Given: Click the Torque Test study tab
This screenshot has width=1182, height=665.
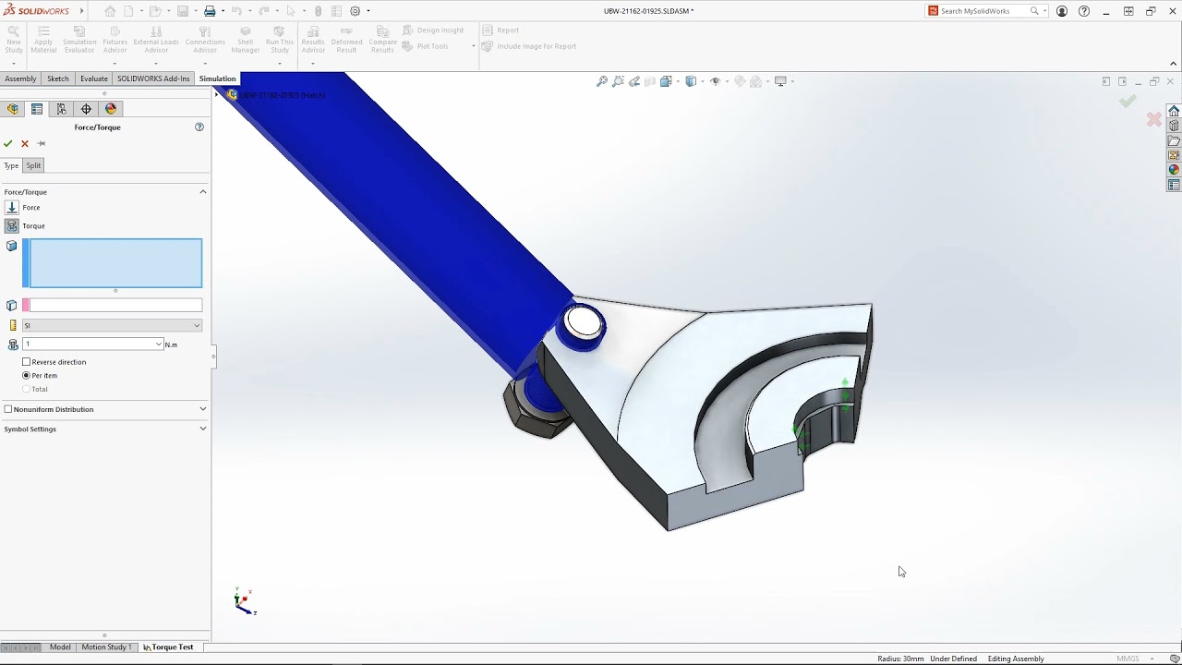Looking at the screenshot, I should tap(168, 647).
